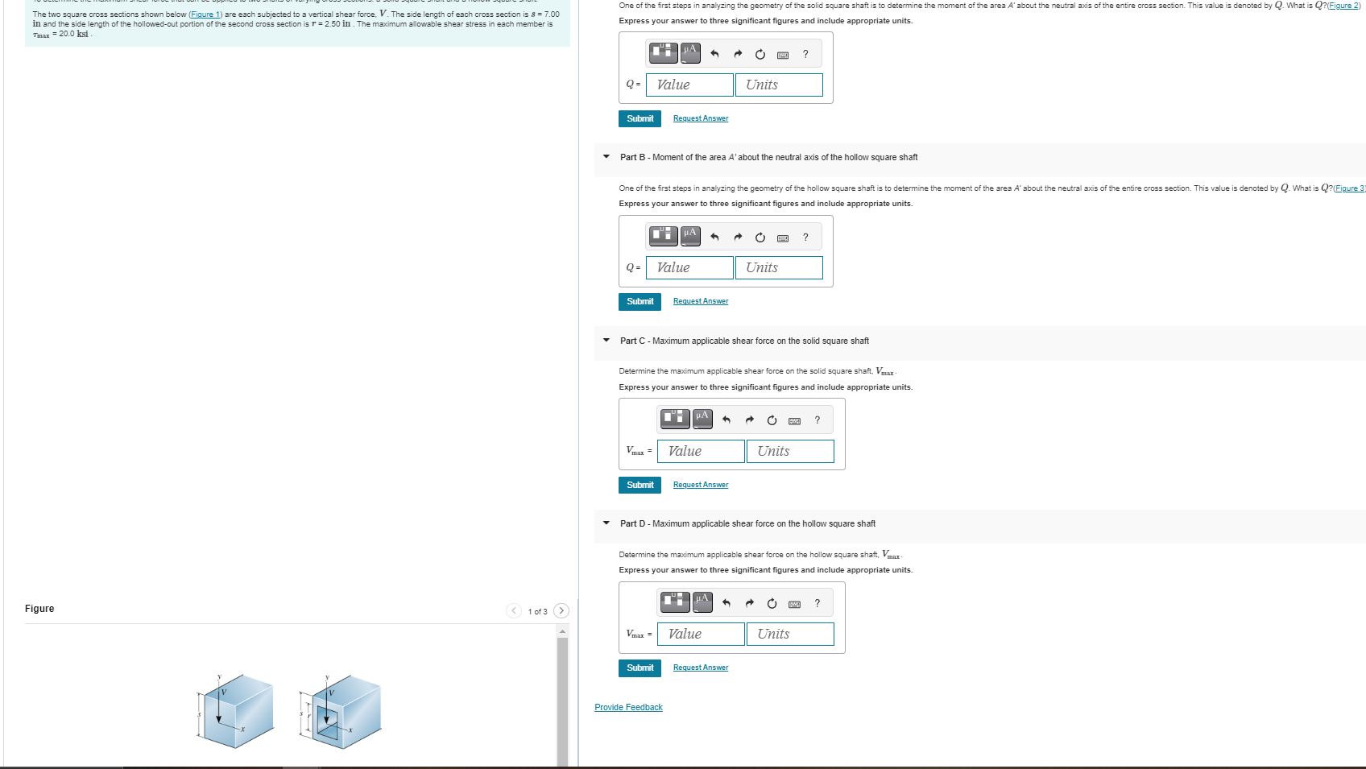Open symbols (μA) icon in Part C toolbar
The height and width of the screenshot is (769, 1366).
click(702, 419)
